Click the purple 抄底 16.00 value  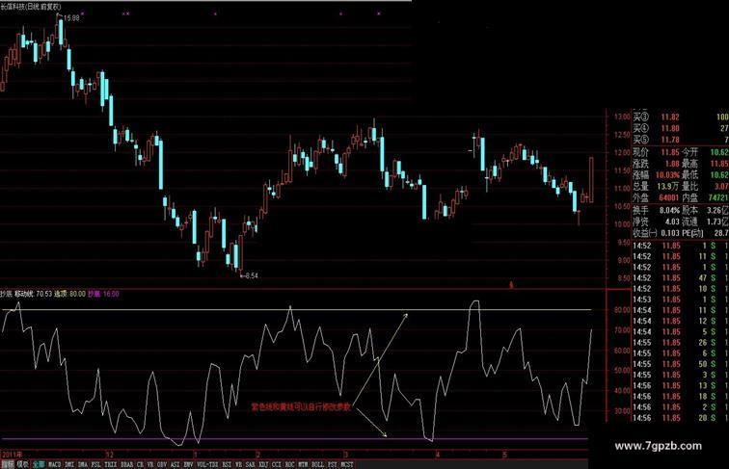103,294
